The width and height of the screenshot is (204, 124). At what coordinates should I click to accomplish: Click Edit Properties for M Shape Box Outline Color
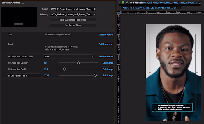click(106, 57)
